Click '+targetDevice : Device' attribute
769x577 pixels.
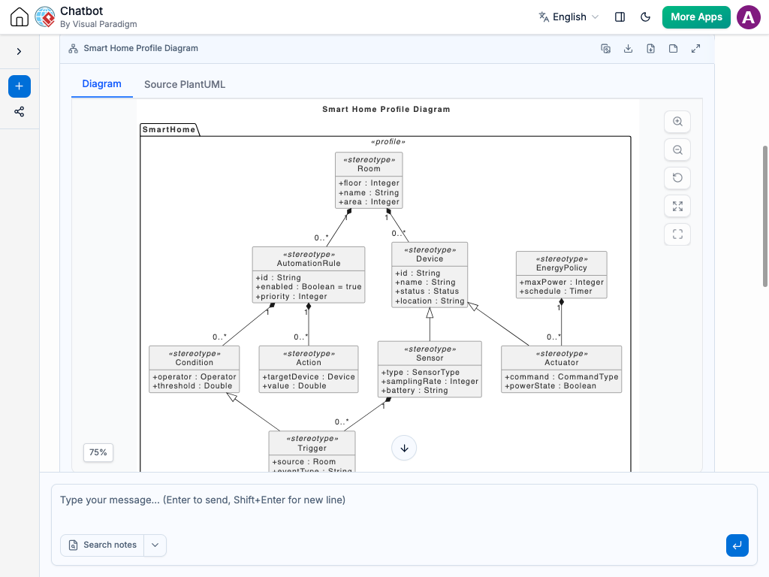click(x=309, y=377)
